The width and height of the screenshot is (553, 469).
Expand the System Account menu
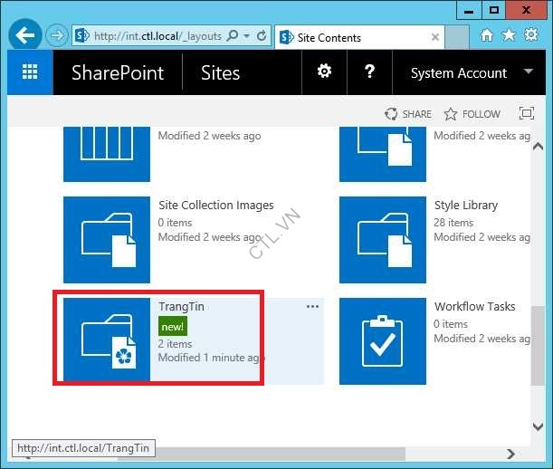point(527,72)
